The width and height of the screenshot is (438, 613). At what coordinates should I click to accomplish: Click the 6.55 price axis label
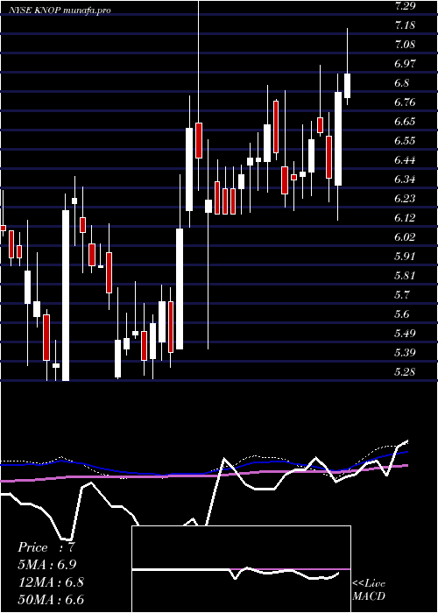click(x=405, y=140)
